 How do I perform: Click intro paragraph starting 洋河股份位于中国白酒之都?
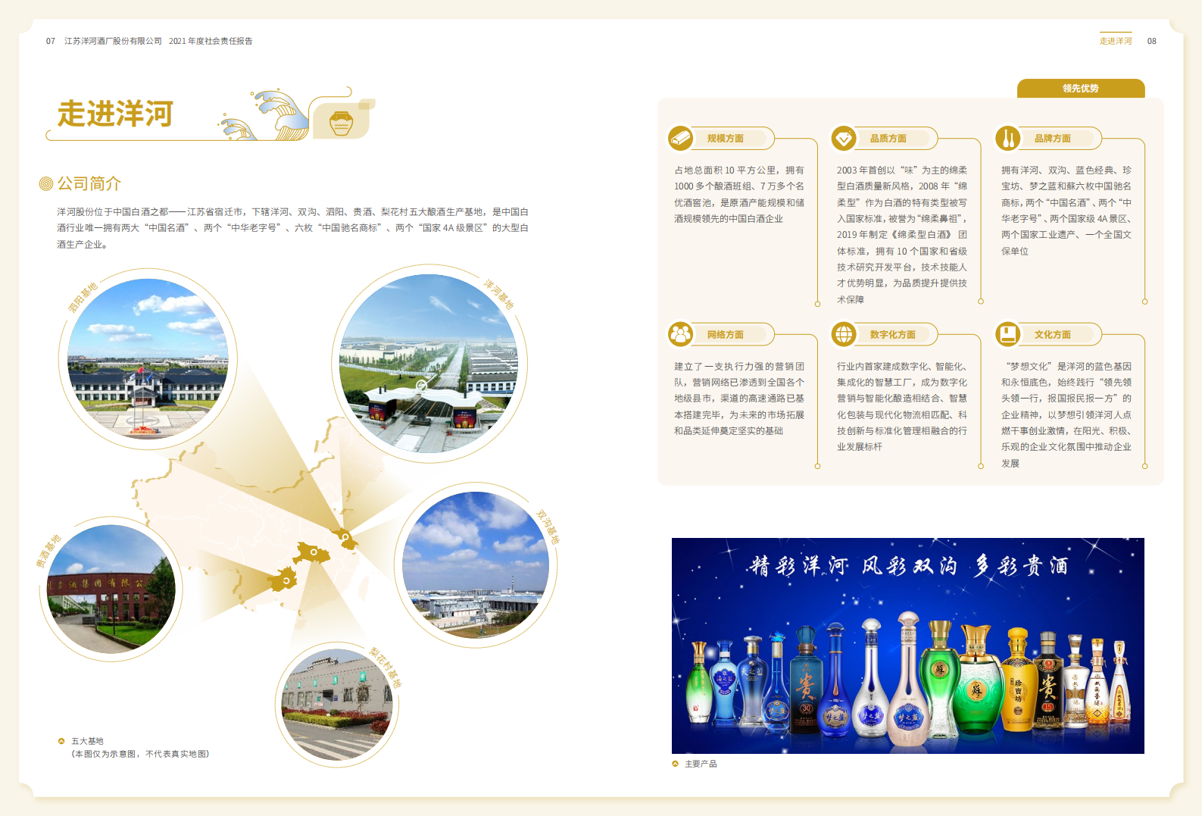[293, 228]
